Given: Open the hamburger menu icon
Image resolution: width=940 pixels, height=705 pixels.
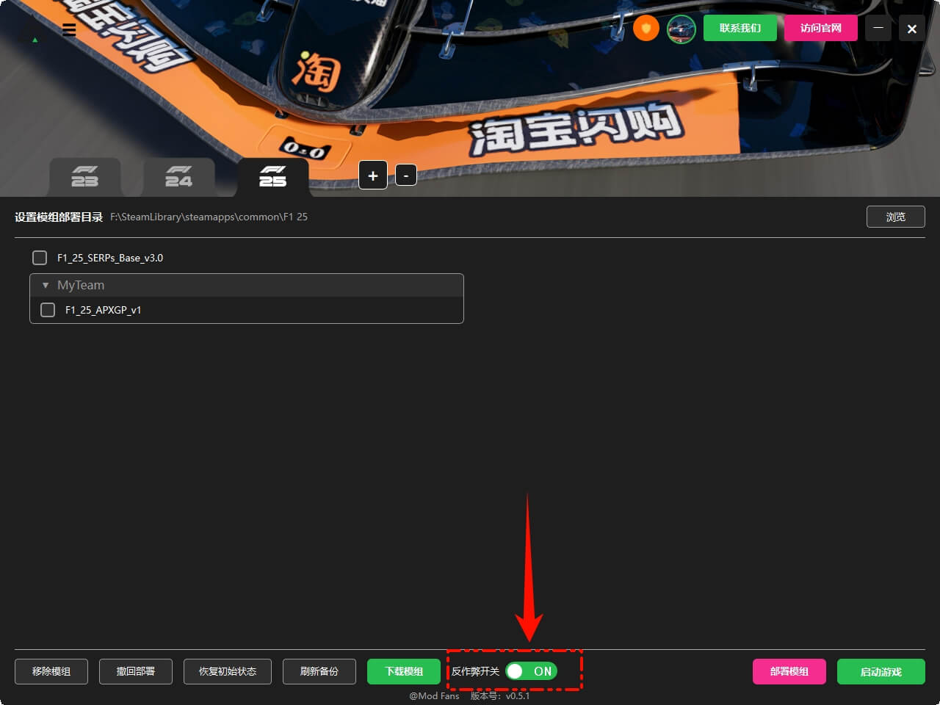Looking at the screenshot, I should [69, 30].
